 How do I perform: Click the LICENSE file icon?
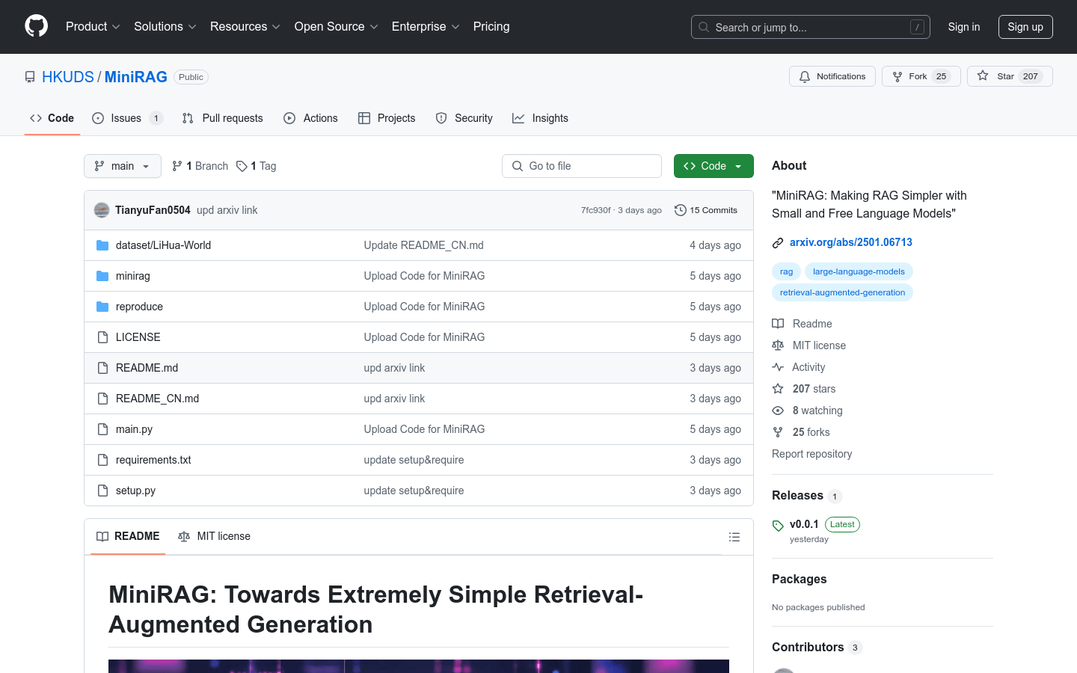102,337
